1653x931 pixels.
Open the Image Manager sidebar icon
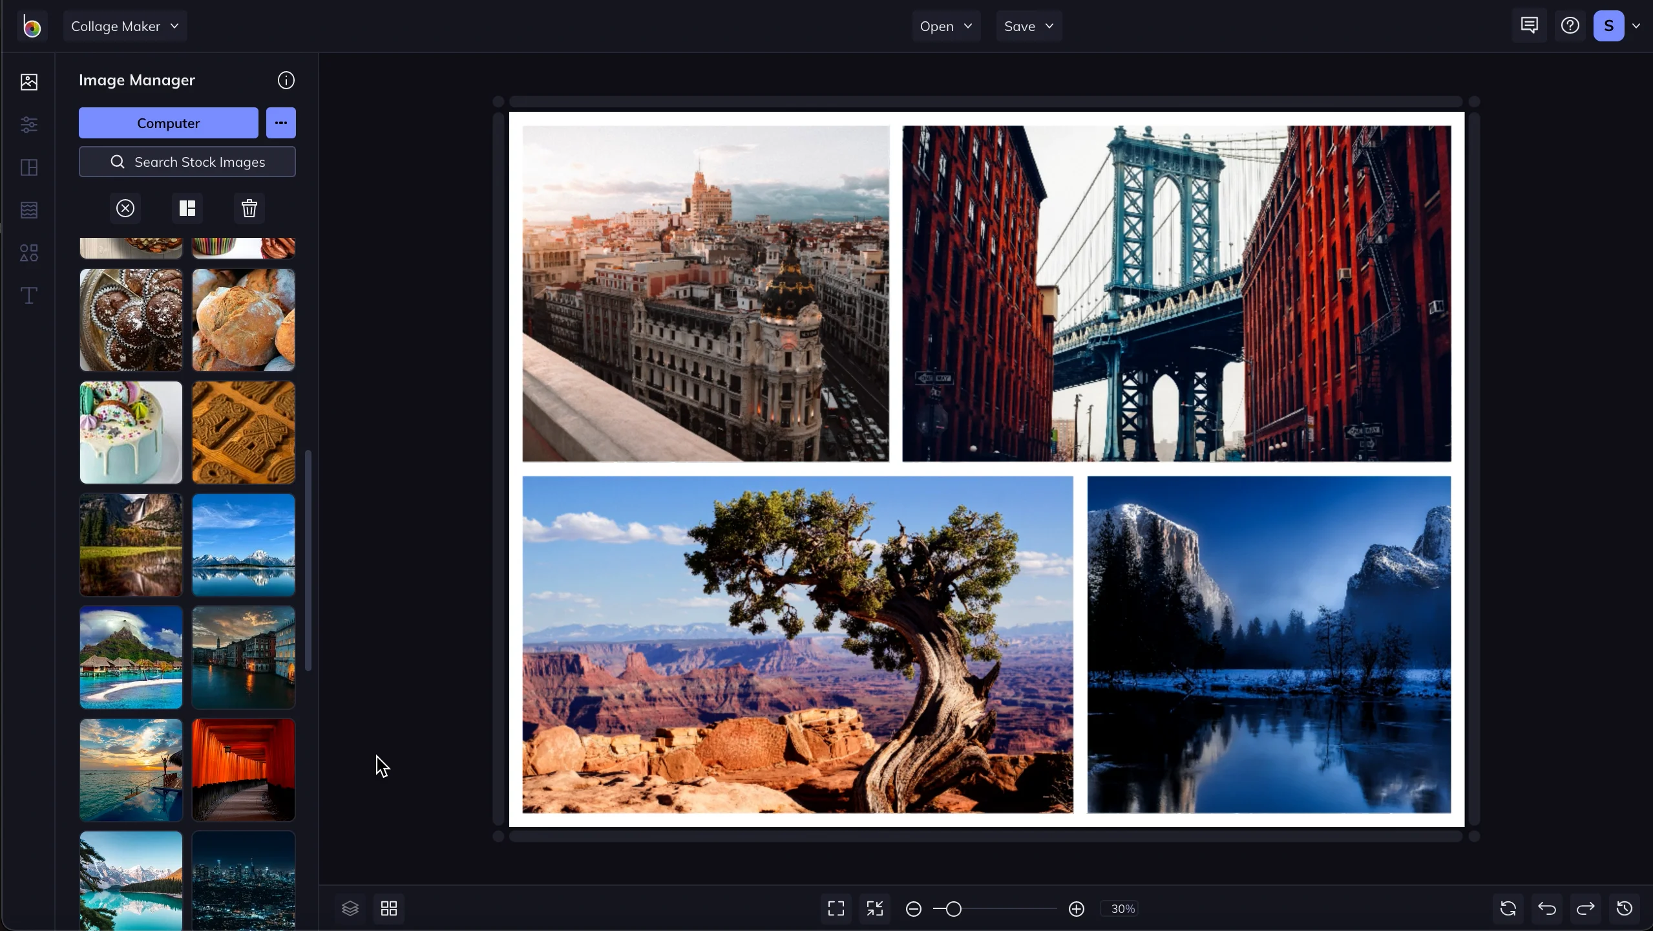(x=29, y=81)
